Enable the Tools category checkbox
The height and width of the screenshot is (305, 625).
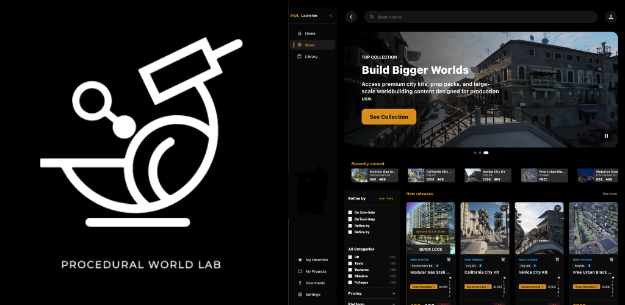pos(350,263)
